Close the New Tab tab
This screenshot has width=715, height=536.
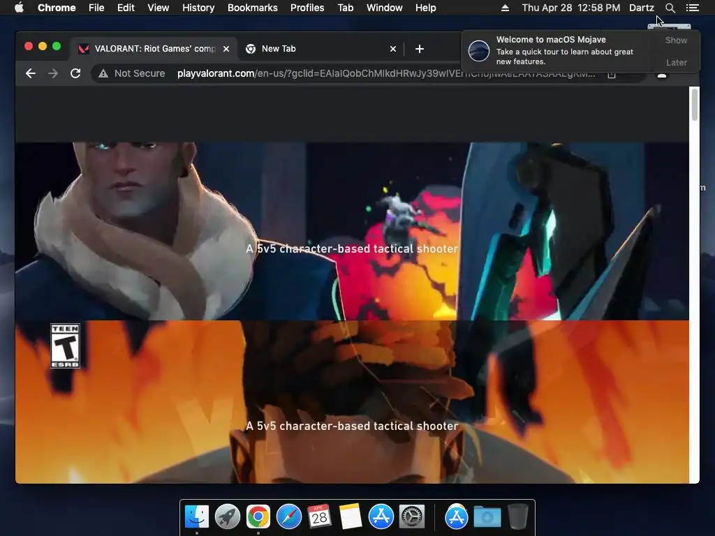point(393,49)
